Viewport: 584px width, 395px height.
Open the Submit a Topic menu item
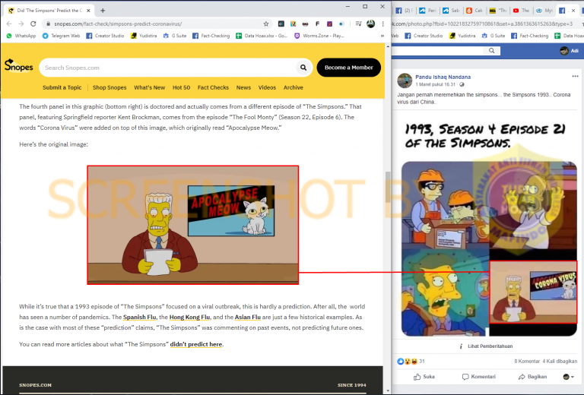pos(62,87)
